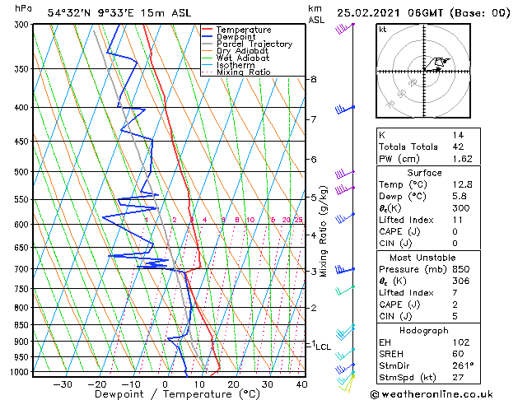This screenshot has height=400, width=518.
Task: Click the 'PW (cm)' value 1.62
Action: point(463,159)
